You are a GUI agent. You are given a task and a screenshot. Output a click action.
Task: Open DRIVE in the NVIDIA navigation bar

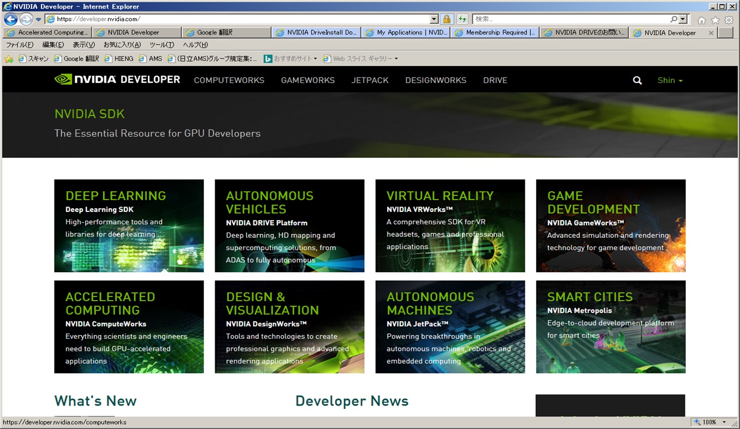click(x=495, y=80)
